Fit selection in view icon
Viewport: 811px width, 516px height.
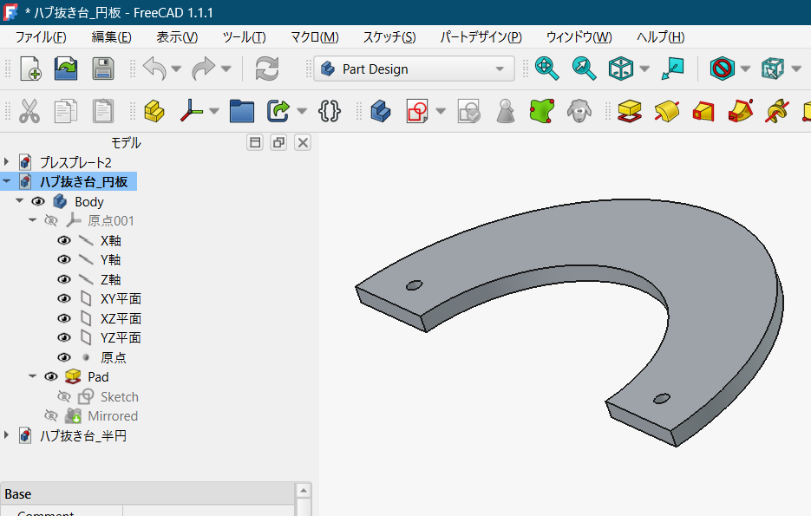point(584,69)
